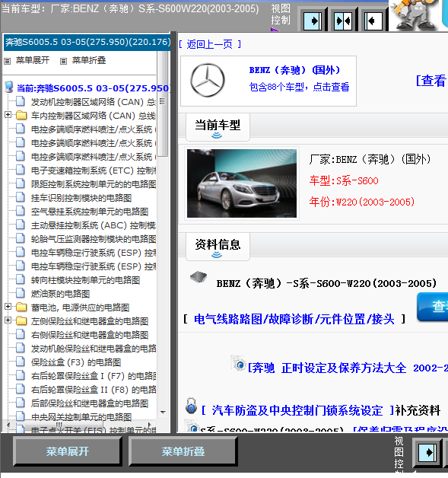448x478 pixels.
Task: Open 发动机控制器区域网络 (CAN) 总线 item
Action: click(x=94, y=102)
